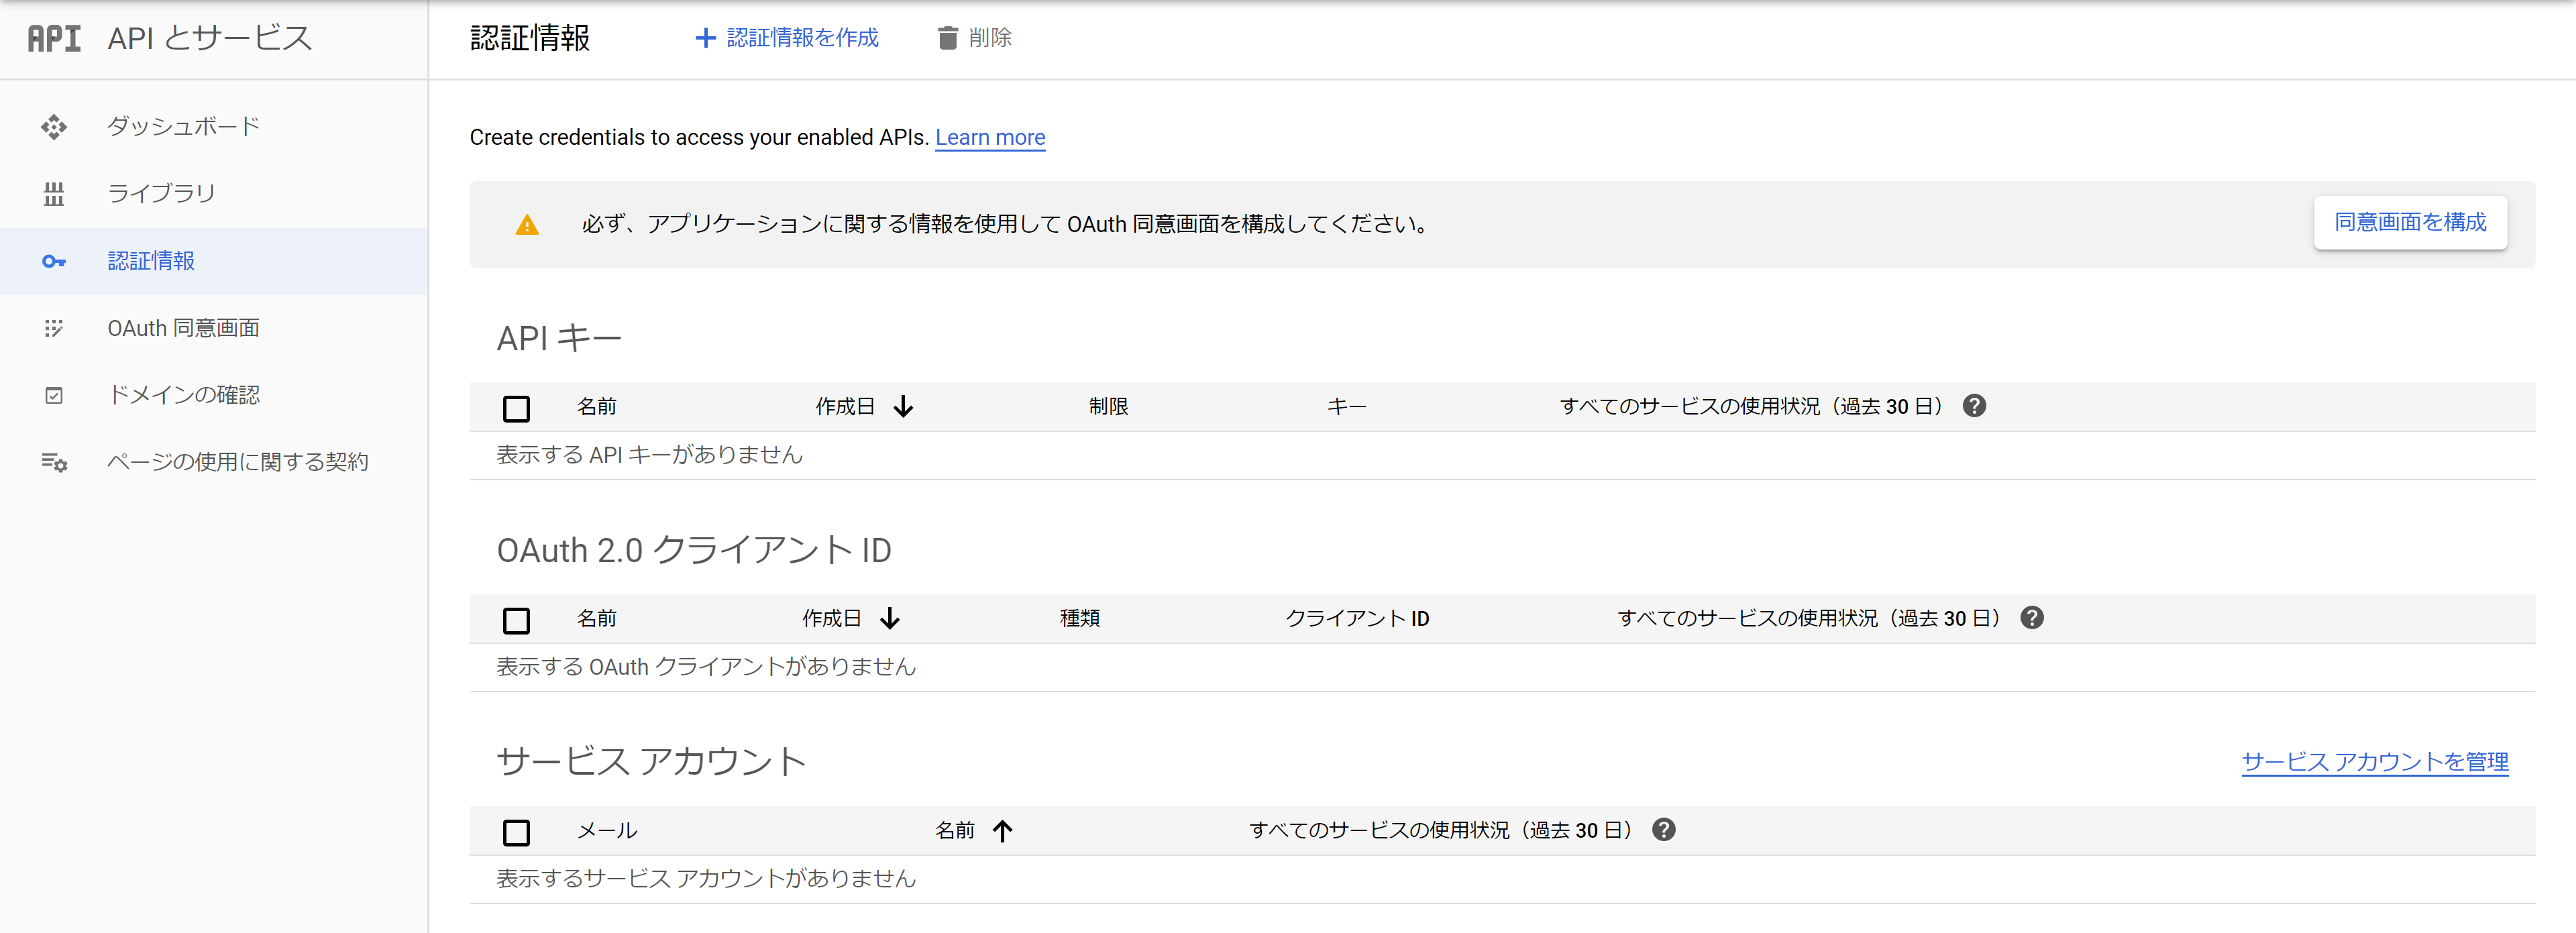Screen dimensions: 2576x933
Task: Follow the Learn more link
Action: click(990, 137)
